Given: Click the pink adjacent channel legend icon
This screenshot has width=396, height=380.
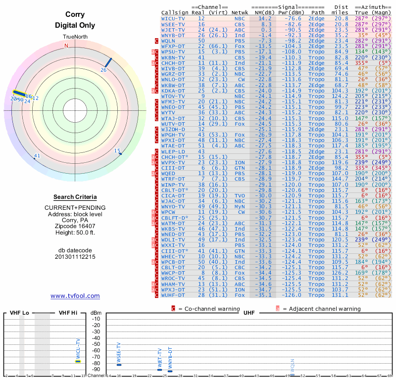Looking at the screenshot, I should click(278, 309).
